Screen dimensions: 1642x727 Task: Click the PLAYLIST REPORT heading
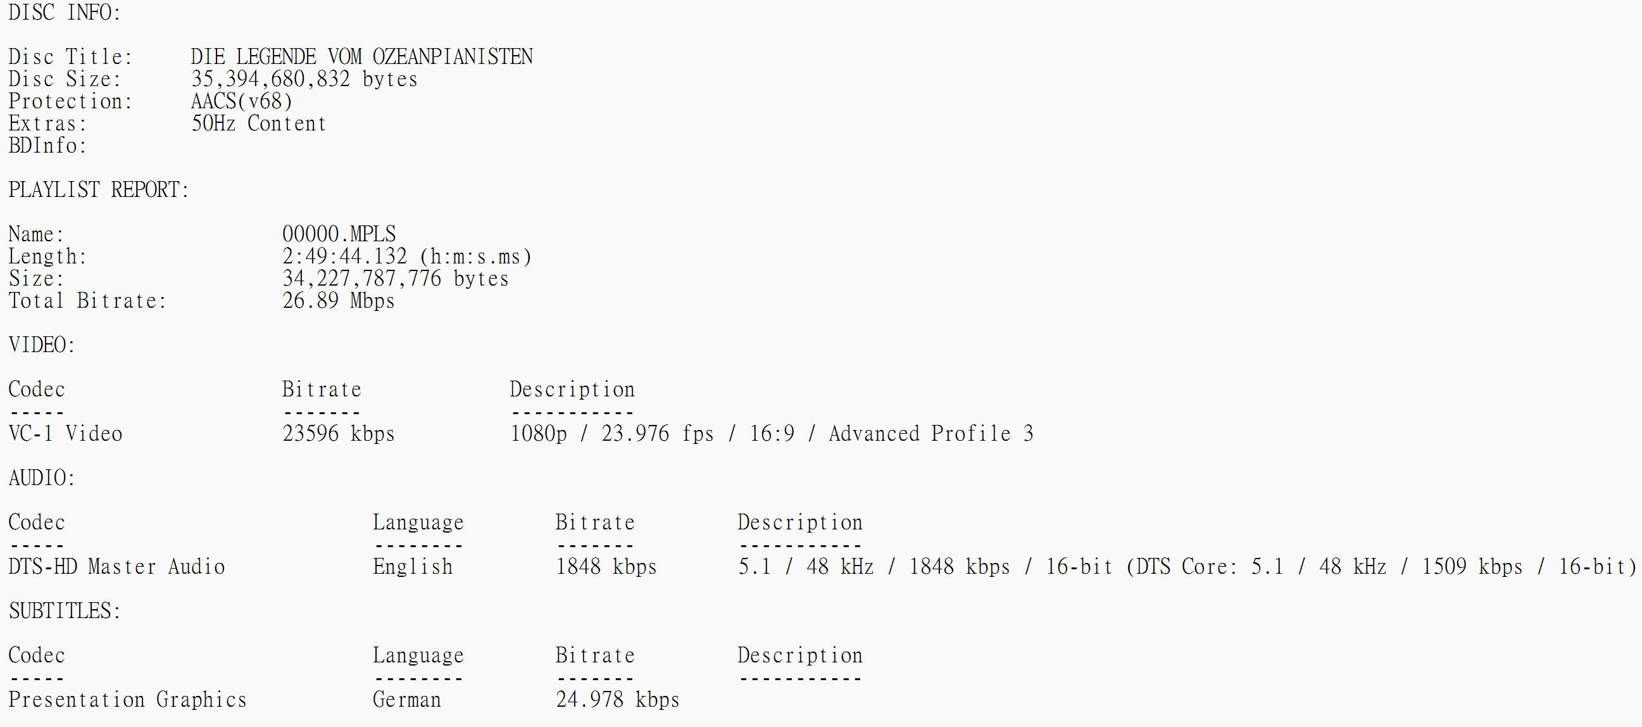click(99, 190)
